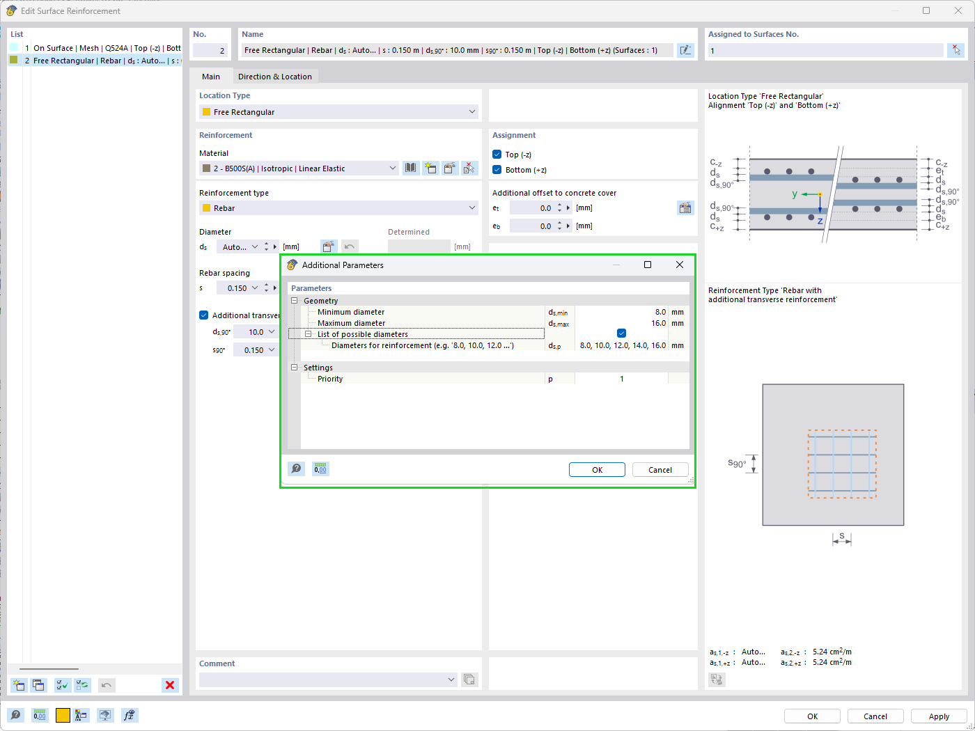Click the help search icon in Additional Parameters
This screenshot has height=731, width=975.
[x=296, y=469]
